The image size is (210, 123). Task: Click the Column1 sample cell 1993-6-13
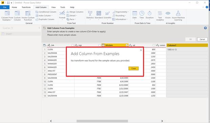click(187, 49)
